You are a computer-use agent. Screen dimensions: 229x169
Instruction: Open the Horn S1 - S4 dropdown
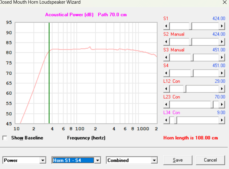pos(97,160)
